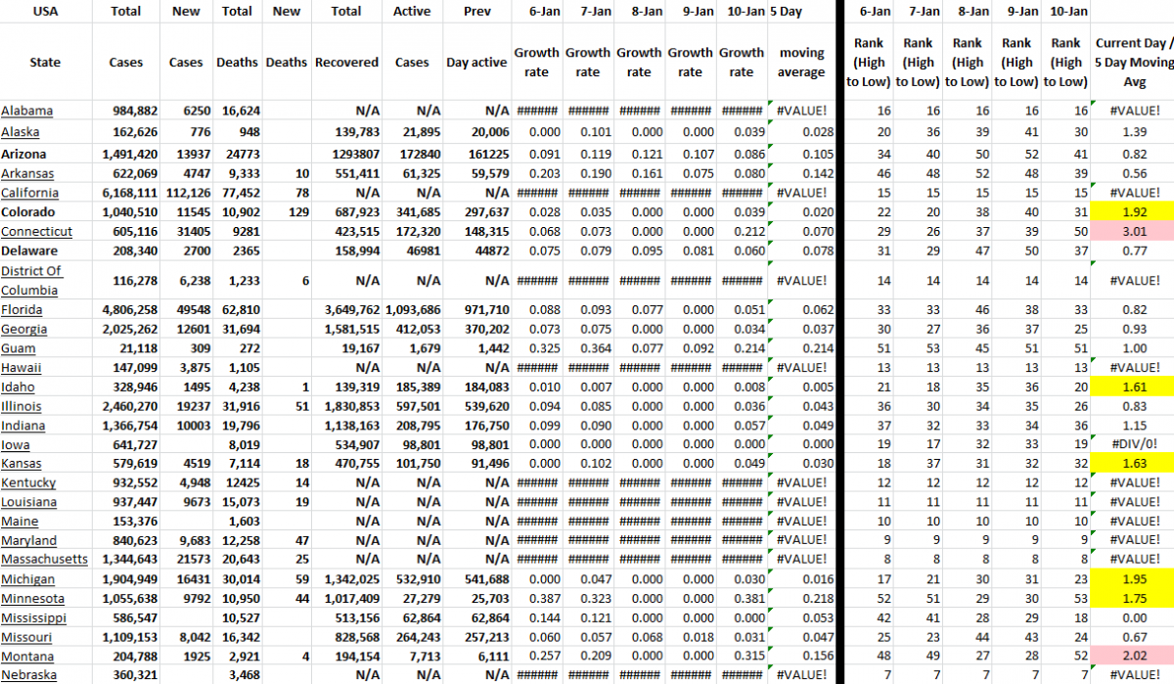Screen dimensions: 1174x684
Task: Open the California state link
Action: [29, 193]
